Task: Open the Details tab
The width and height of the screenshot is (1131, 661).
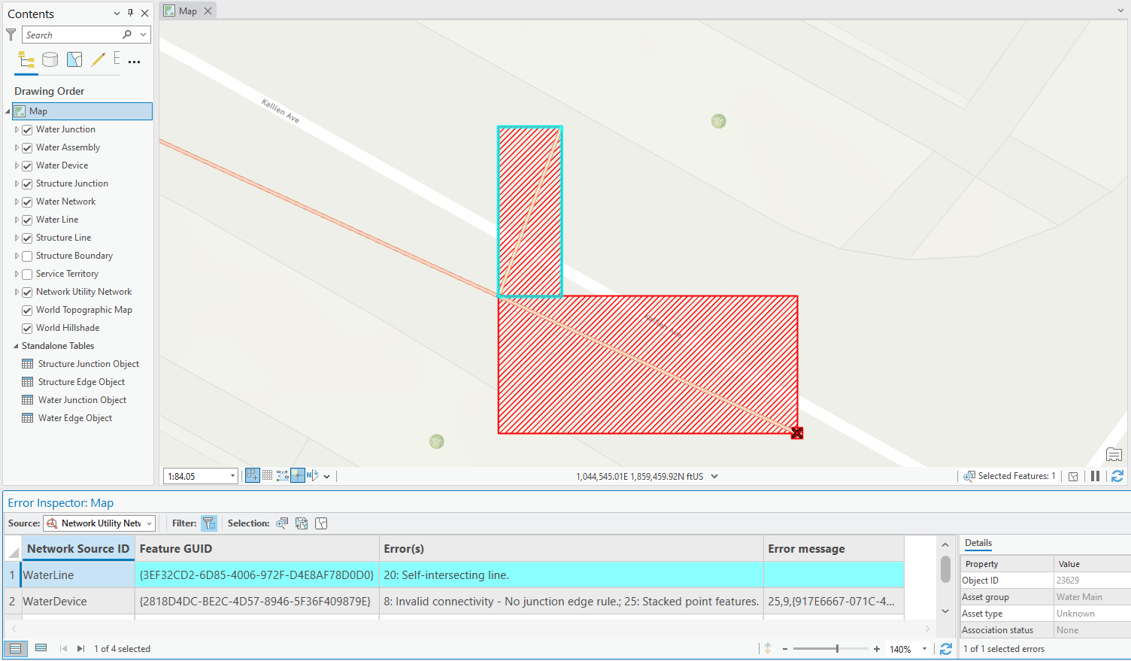Action: 978,543
